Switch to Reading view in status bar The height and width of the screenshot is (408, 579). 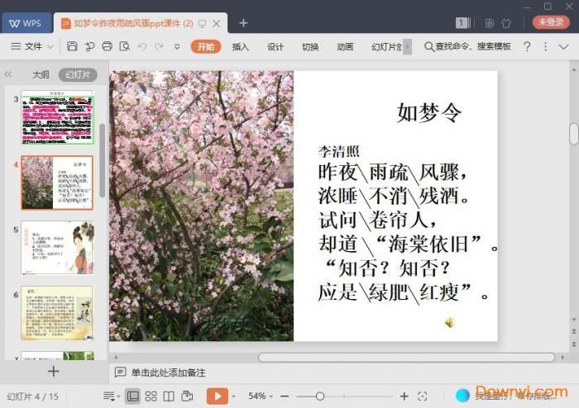[x=169, y=396]
